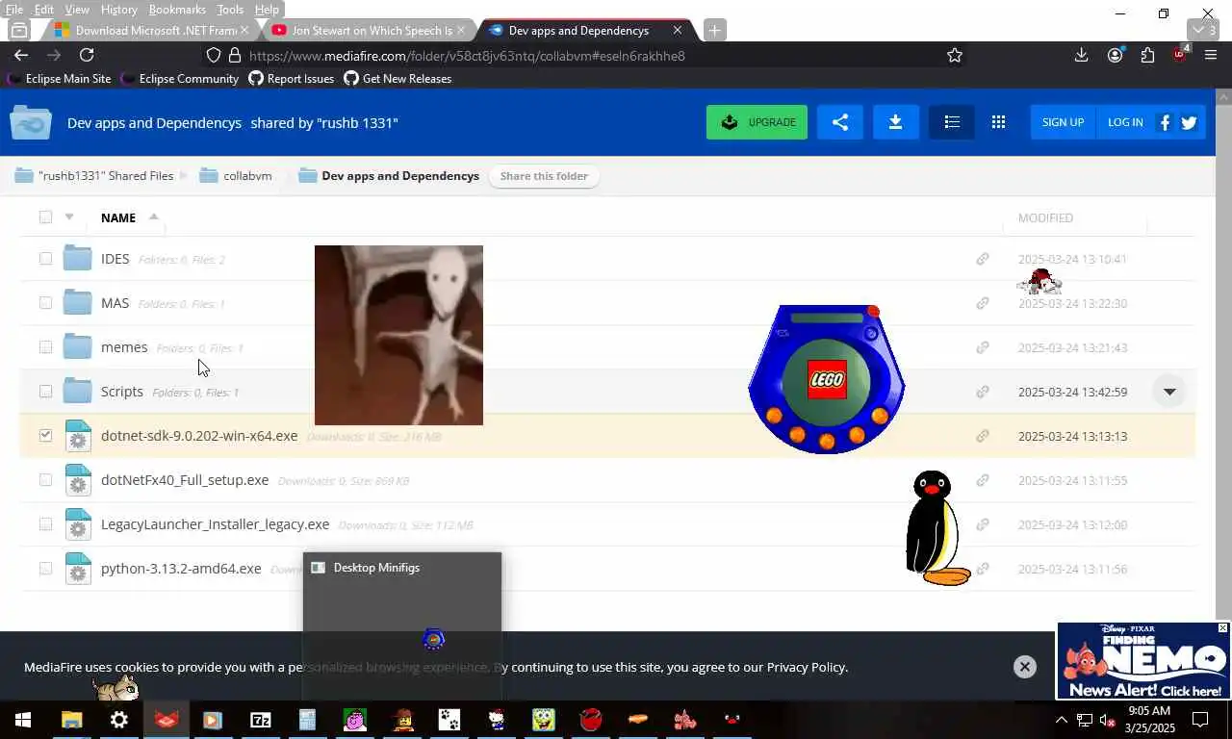Open the list-all-tabs dropdown arrow
Image resolution: width=1232 pixels, height=739 pixels.
click(x=1205, y=30)
